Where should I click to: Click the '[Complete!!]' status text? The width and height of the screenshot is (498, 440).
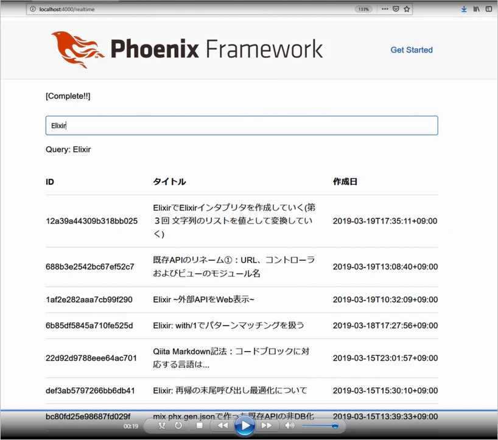[x=68, y=96]
